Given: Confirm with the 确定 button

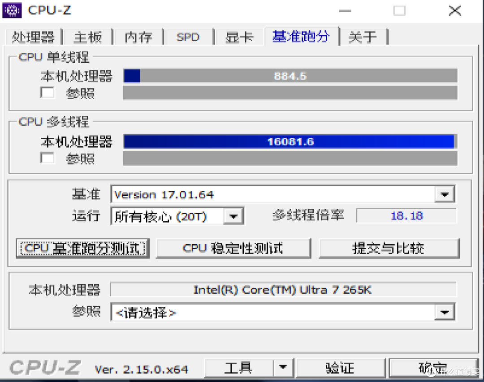Looking at the screenshot, I should [x=433, y=368].
